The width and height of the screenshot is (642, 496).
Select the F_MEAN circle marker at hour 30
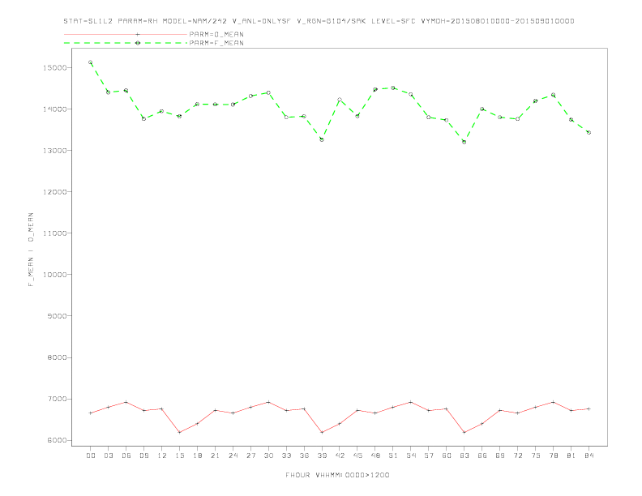pyautogui.click(x=268, y=93)
